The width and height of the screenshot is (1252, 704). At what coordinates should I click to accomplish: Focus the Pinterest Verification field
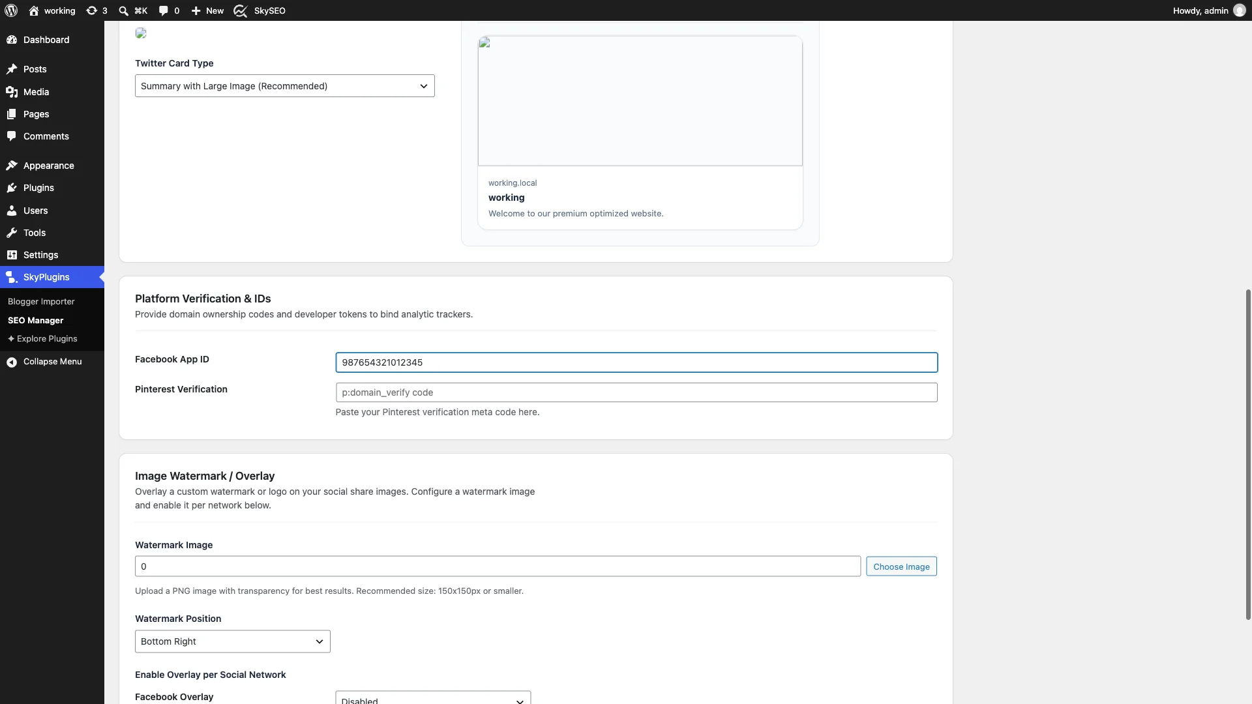pos(636,392)
